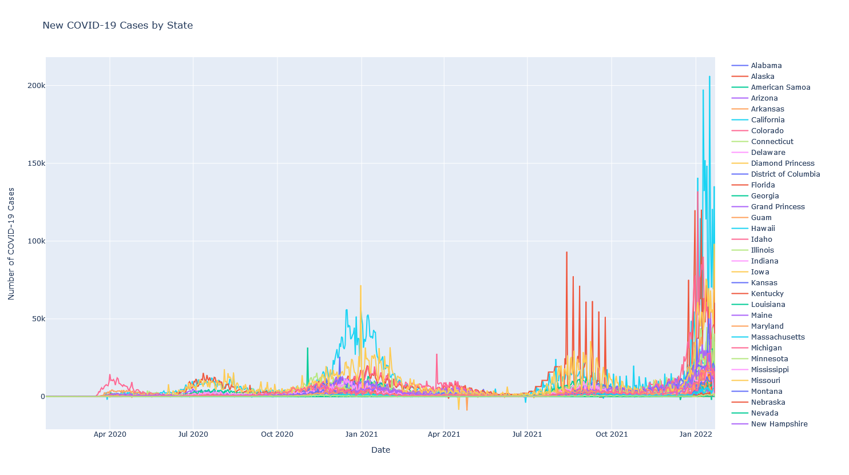Screen dimensions: 849x475
Task: Click the green line icon beside Georgia
Action: 740,196
